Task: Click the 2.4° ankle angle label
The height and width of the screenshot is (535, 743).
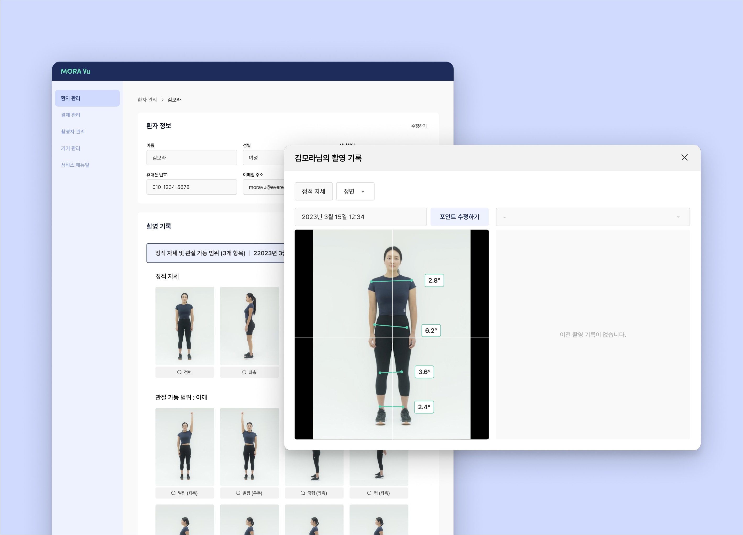Action: point(424,407)
